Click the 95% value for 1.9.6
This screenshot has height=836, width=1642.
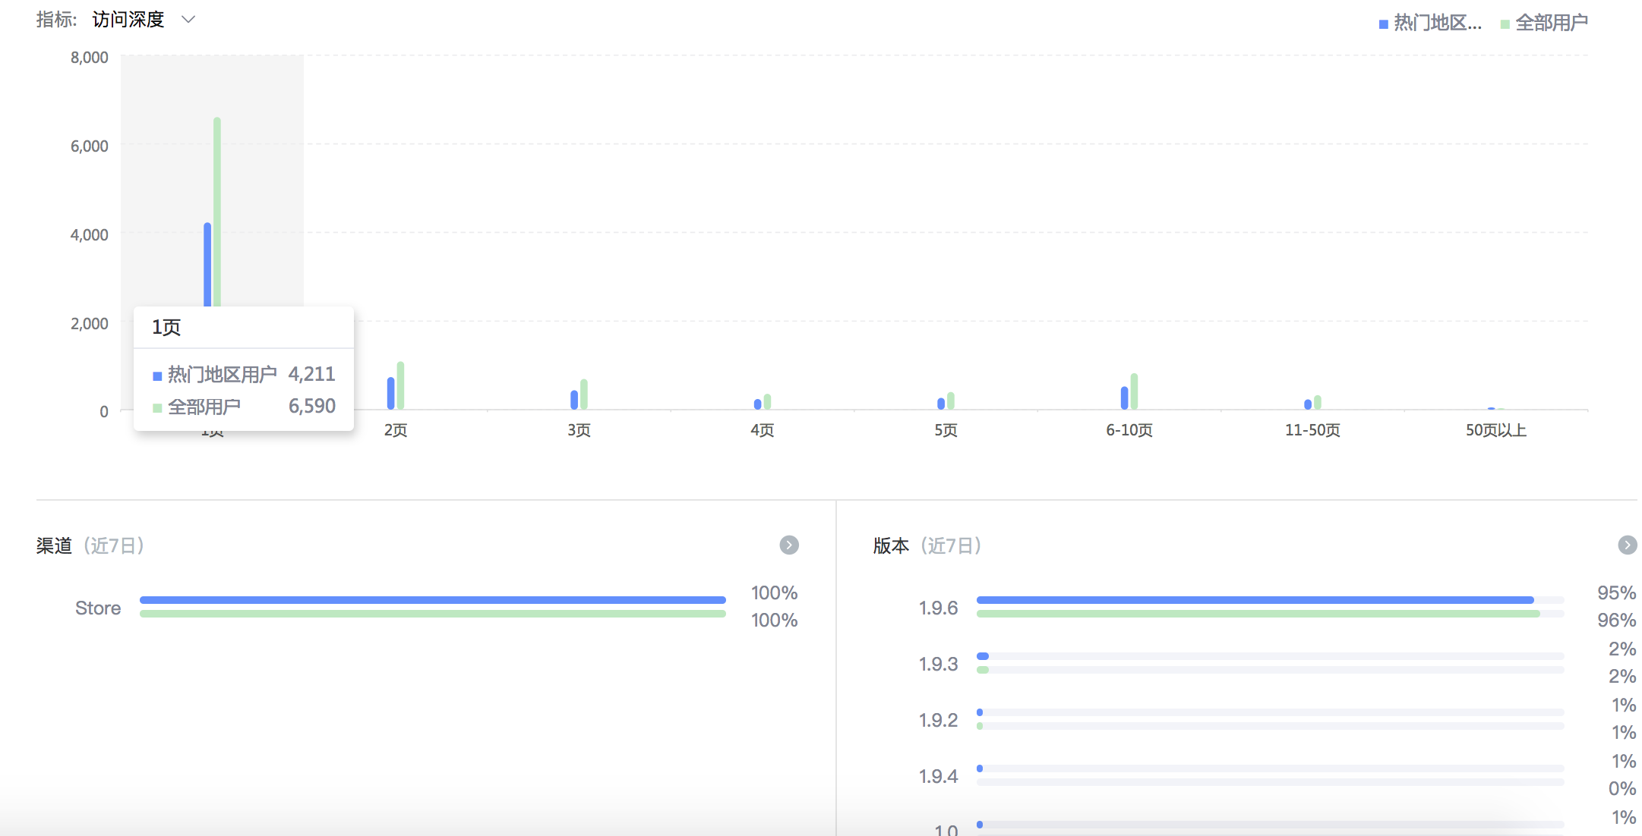click(1617, 593)
